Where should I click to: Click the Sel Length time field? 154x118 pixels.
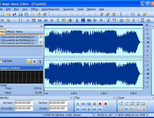24,108
